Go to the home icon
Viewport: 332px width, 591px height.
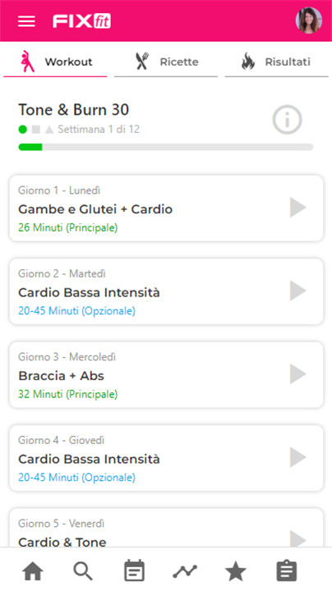[x=33, y=572]
